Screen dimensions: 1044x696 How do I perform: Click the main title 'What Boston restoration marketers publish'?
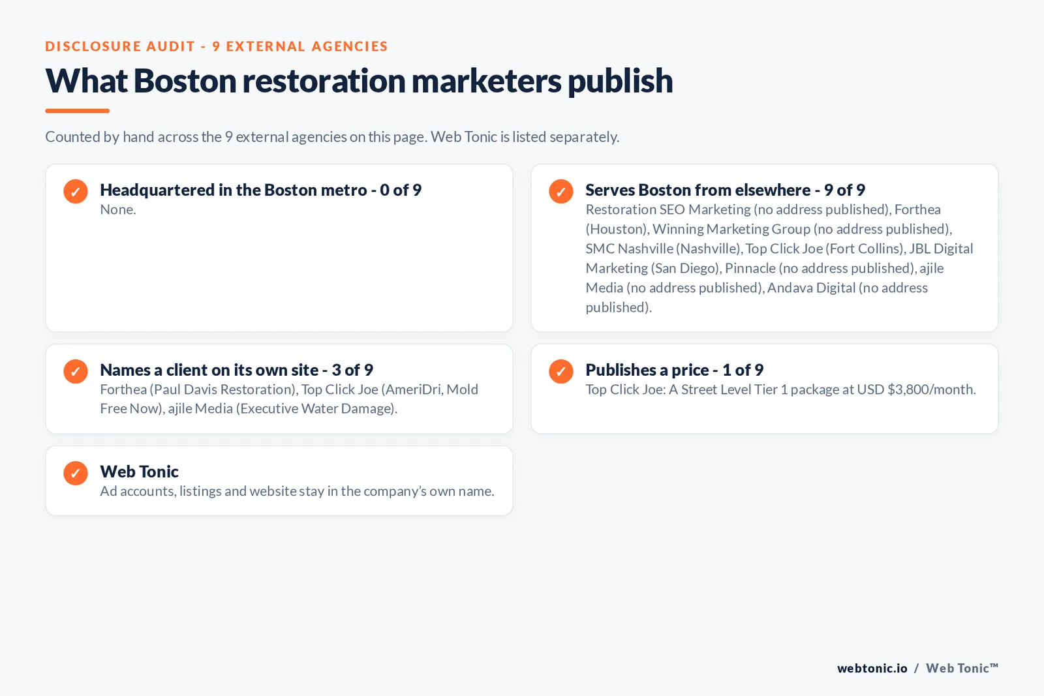coord(359,82)
